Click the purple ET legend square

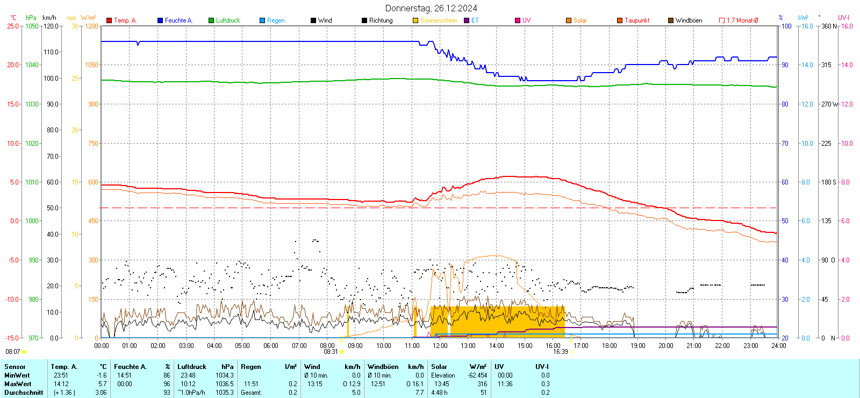[x=467, y=20]
